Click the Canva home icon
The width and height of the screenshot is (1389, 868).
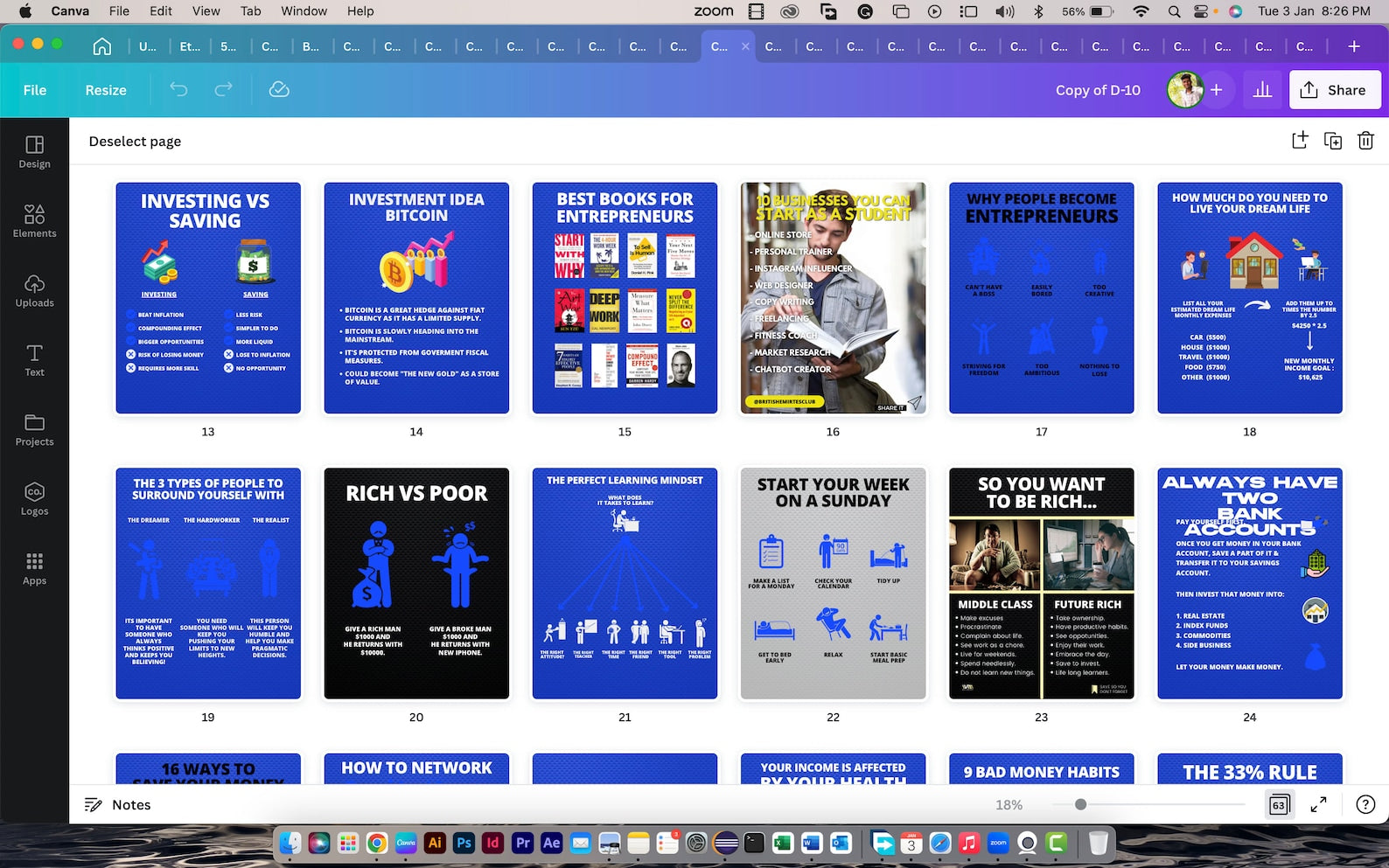pyautogui.click(x=102, y=46)
